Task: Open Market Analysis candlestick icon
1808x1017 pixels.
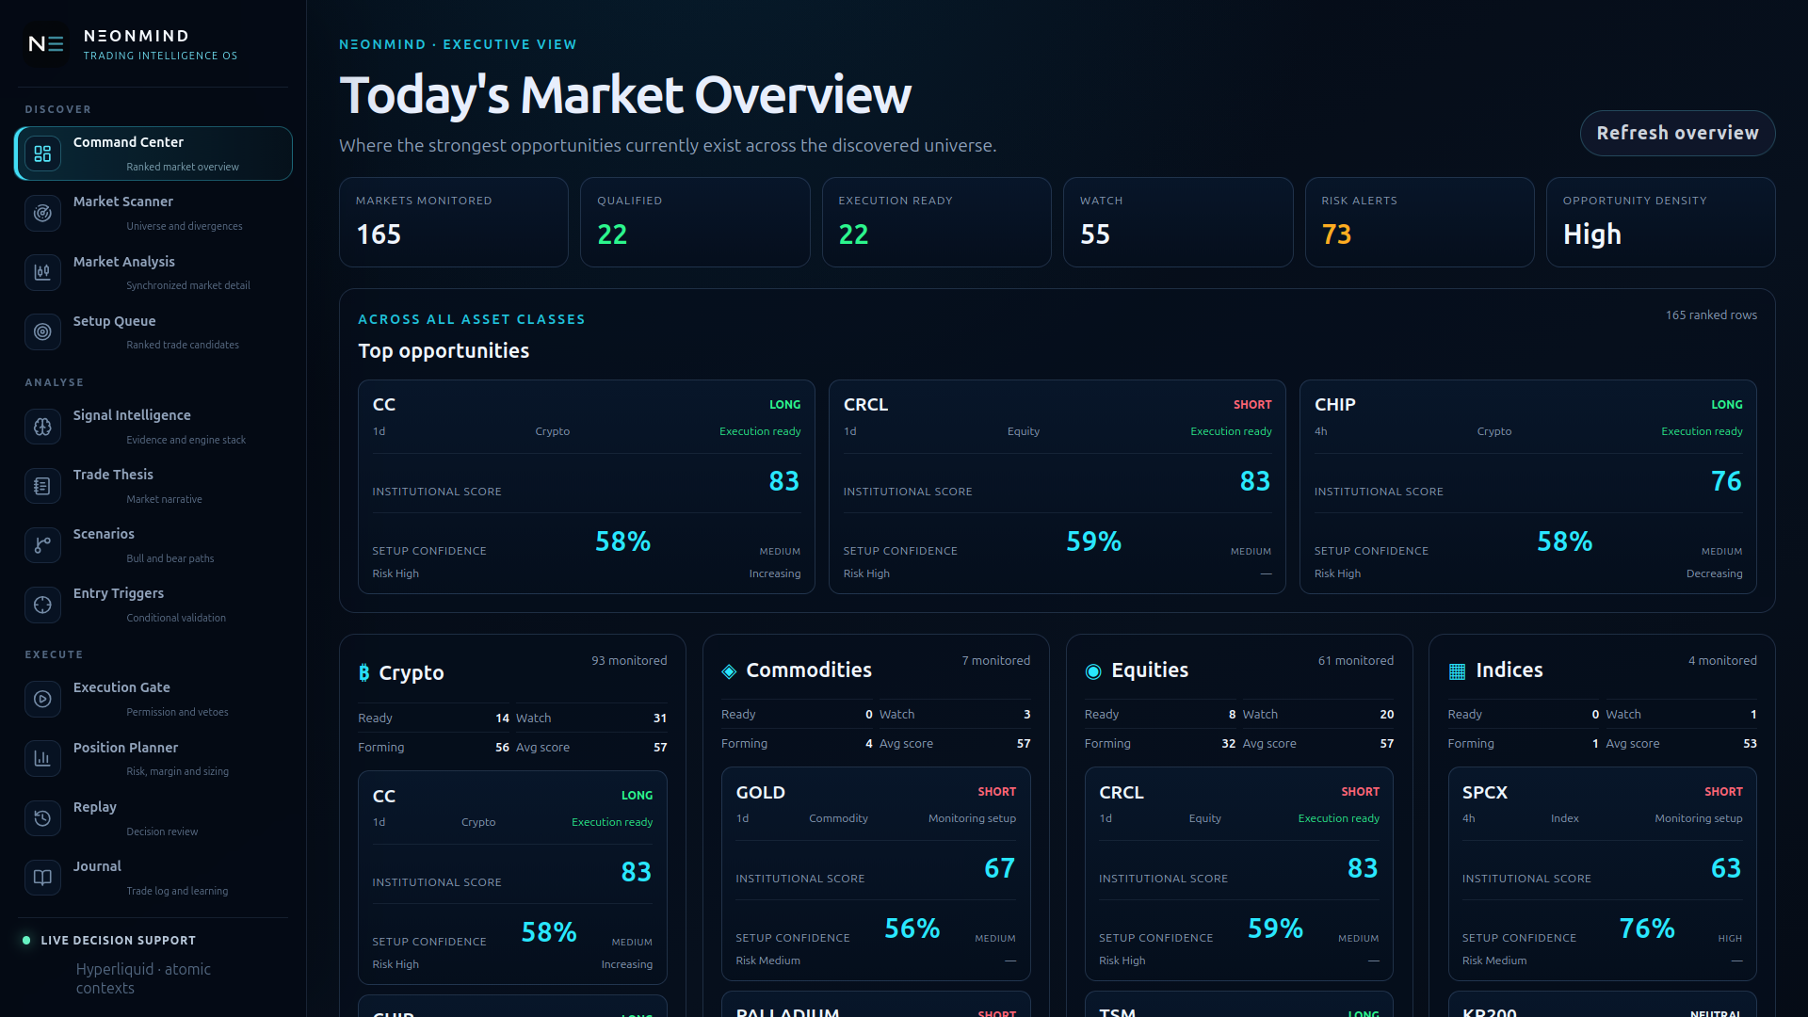Action: pyautogui.click(x=42, y=272)
